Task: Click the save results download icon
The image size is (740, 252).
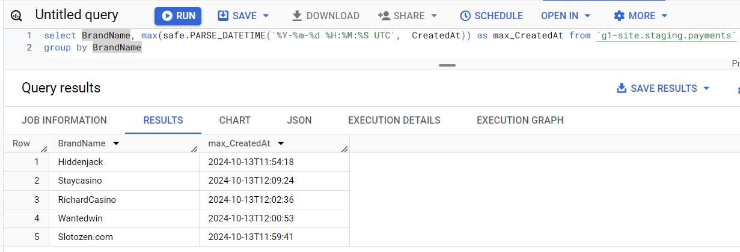Action: click(x=622, y=88)
